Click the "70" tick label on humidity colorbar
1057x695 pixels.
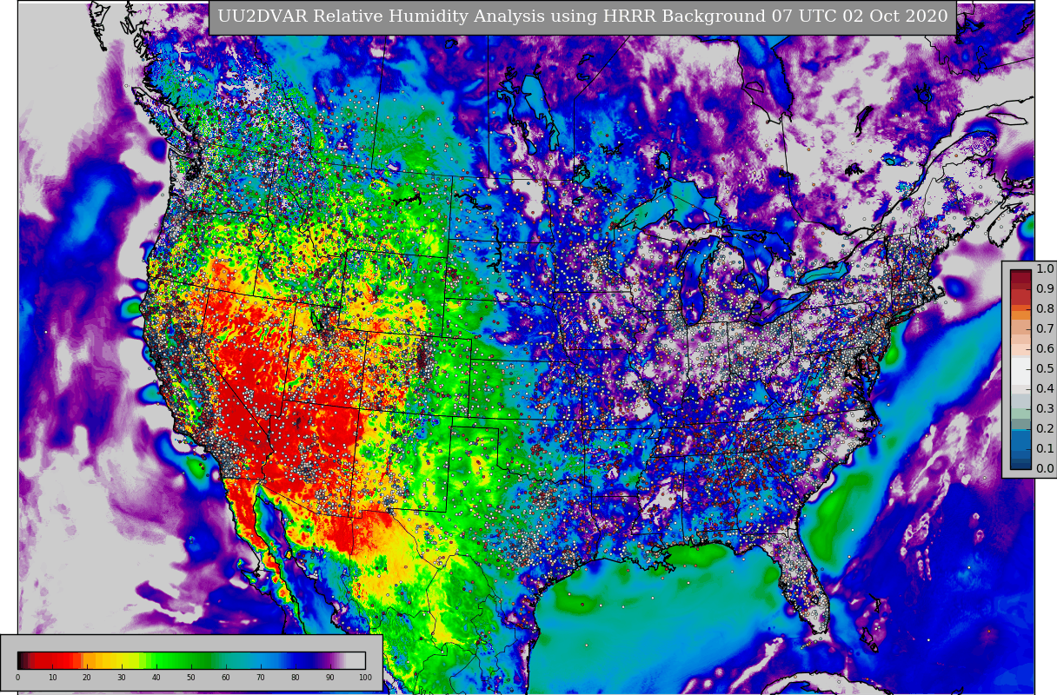coord(261,678)
